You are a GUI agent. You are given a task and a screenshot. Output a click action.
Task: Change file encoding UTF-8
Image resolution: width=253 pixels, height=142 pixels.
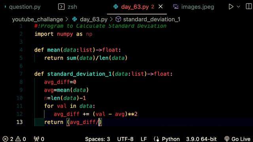125,139
